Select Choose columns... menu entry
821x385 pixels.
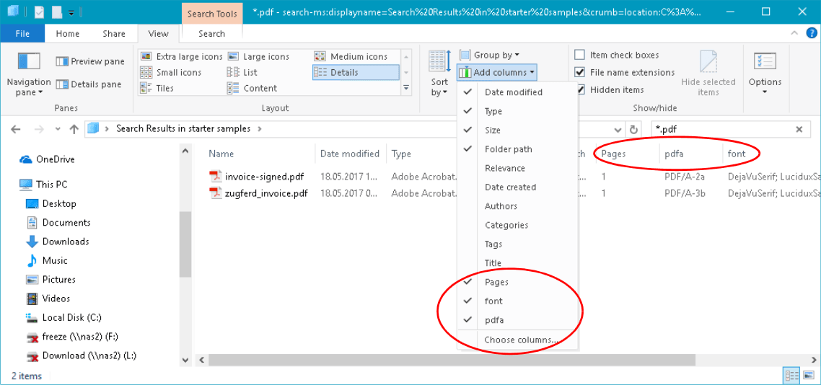[x=521, y=340]
